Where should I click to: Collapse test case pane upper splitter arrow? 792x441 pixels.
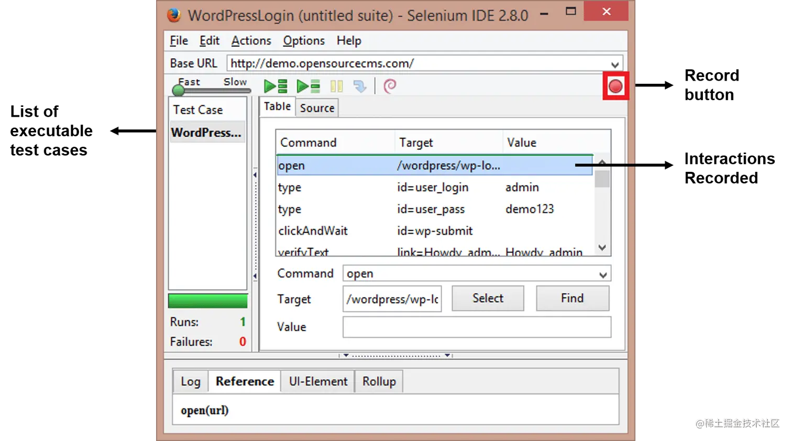click(x=255, y=174)
